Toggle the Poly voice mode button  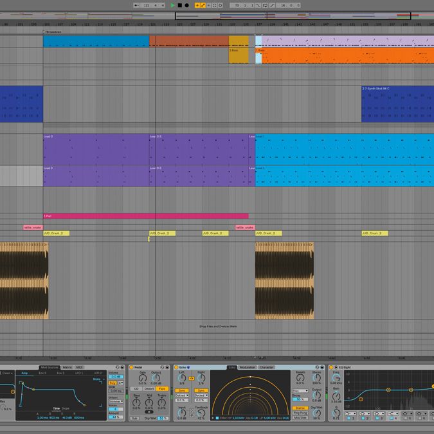(113, 383)
